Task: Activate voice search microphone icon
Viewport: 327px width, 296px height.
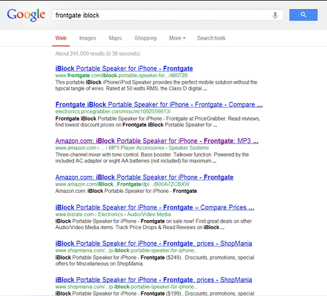Action: tap(275, 16)
